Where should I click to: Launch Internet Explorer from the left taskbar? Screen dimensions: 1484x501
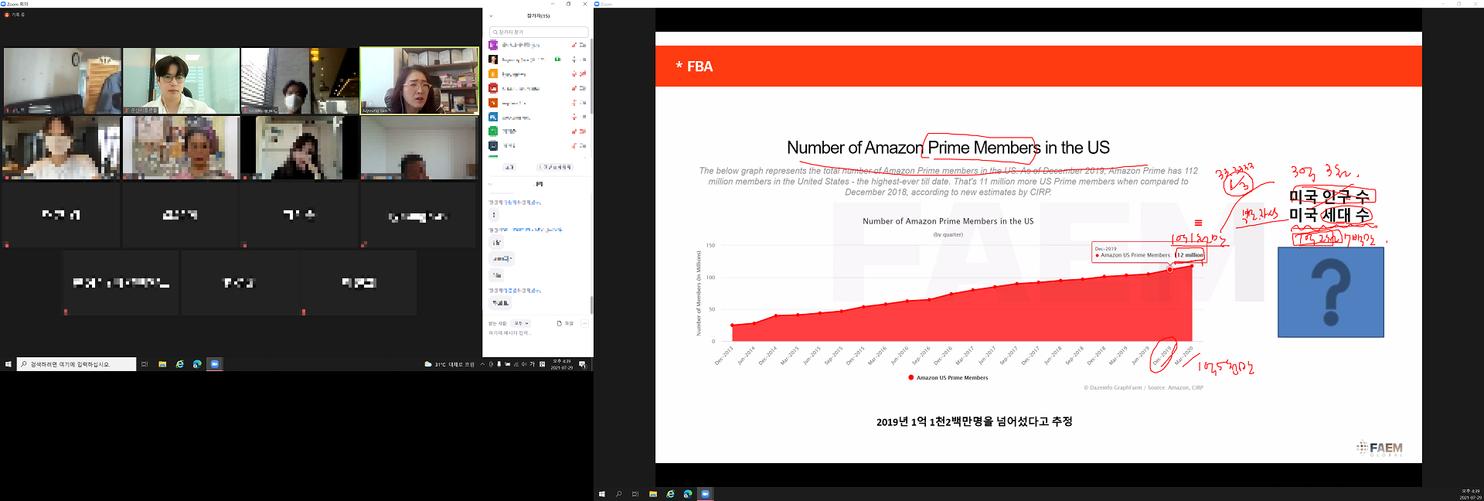[180, 364]
